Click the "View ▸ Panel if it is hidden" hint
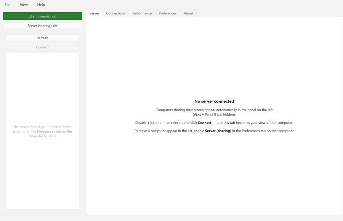 tap(214, 114)
